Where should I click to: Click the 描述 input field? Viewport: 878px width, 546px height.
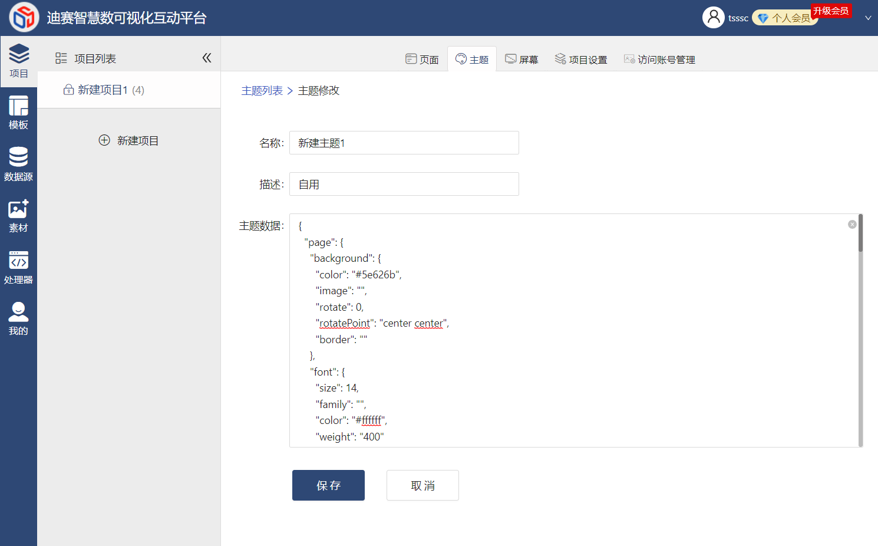tap(404, 184)
